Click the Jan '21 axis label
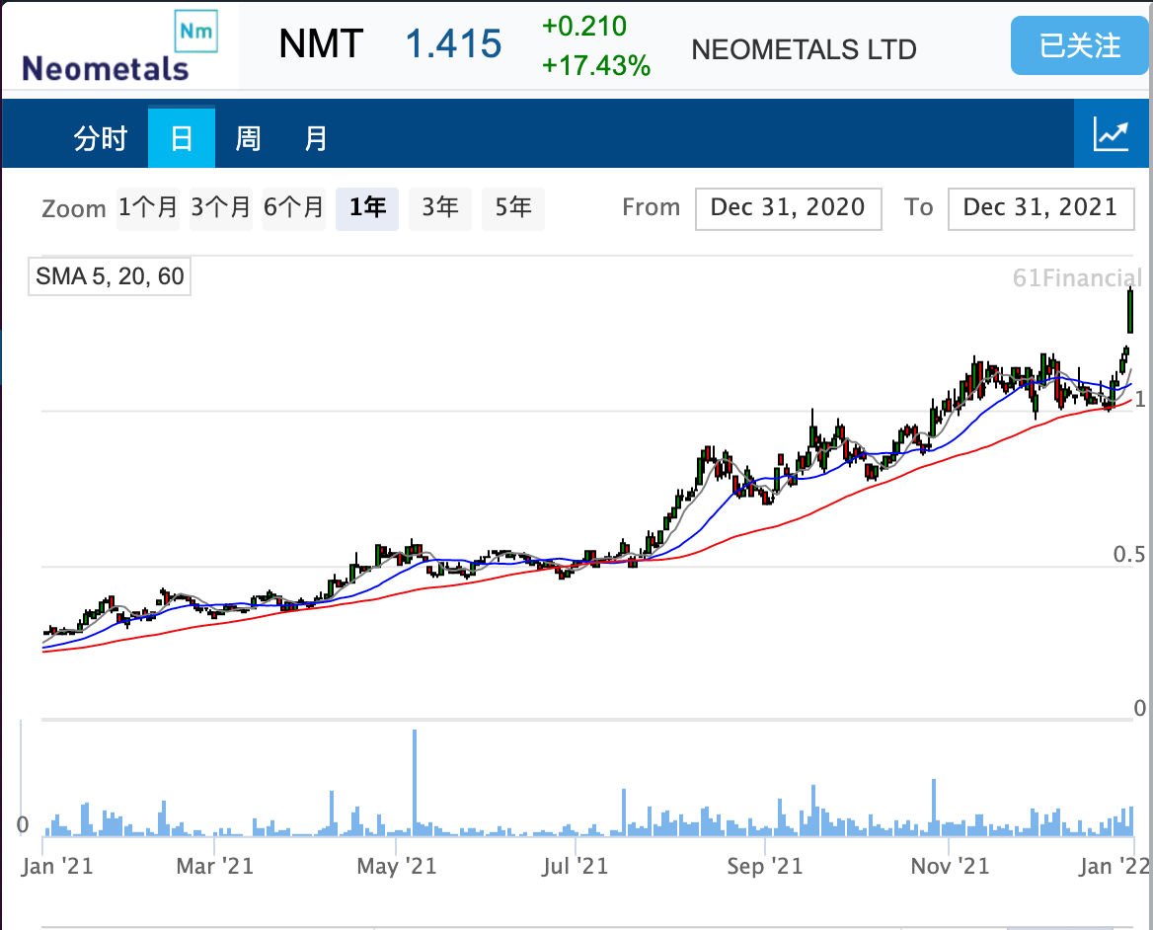This screenshot has width=1153, height=930. (x=57, y=866)
